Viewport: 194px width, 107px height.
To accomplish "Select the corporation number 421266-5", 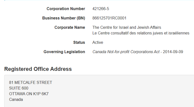I will click(x=101, y=9).
